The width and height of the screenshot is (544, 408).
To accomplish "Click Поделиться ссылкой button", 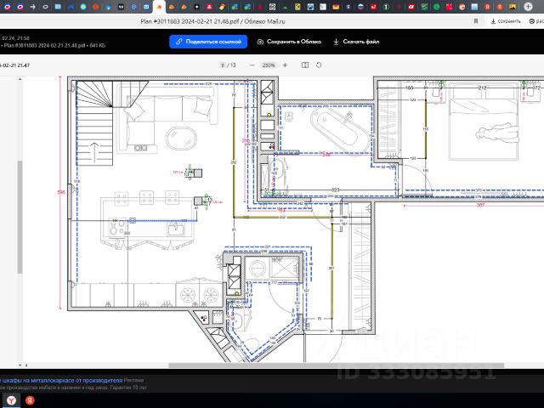I will pyautogui.click(x=208, y=42).
